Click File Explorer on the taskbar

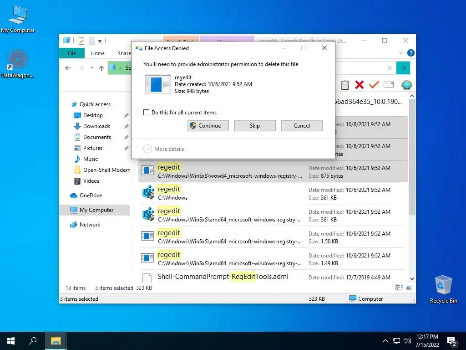pyautogui.click(x=56, y=341)
